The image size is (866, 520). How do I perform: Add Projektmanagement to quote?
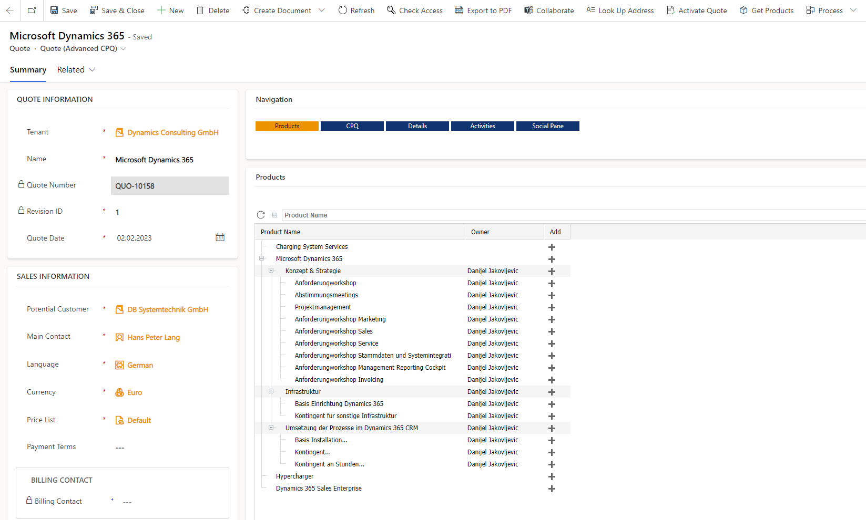click(552, 307)
